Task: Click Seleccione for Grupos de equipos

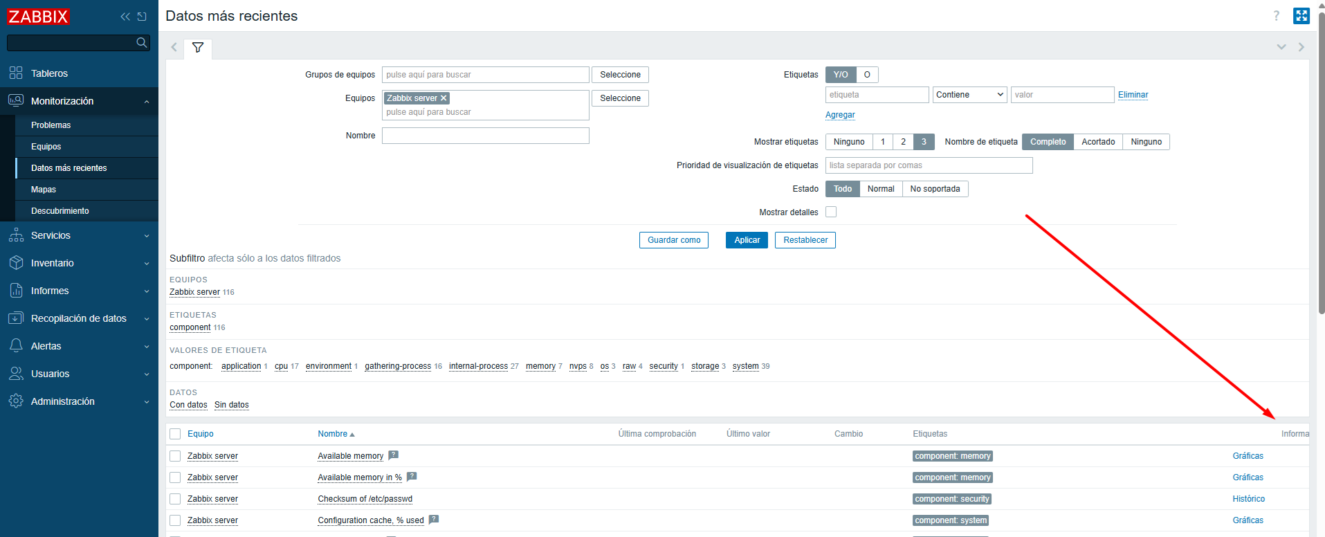Action: (x=620, y=75)
